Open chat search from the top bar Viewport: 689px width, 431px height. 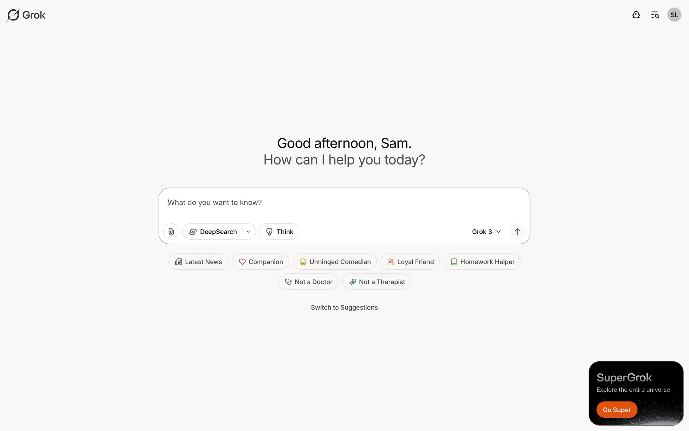coord(655,15)
